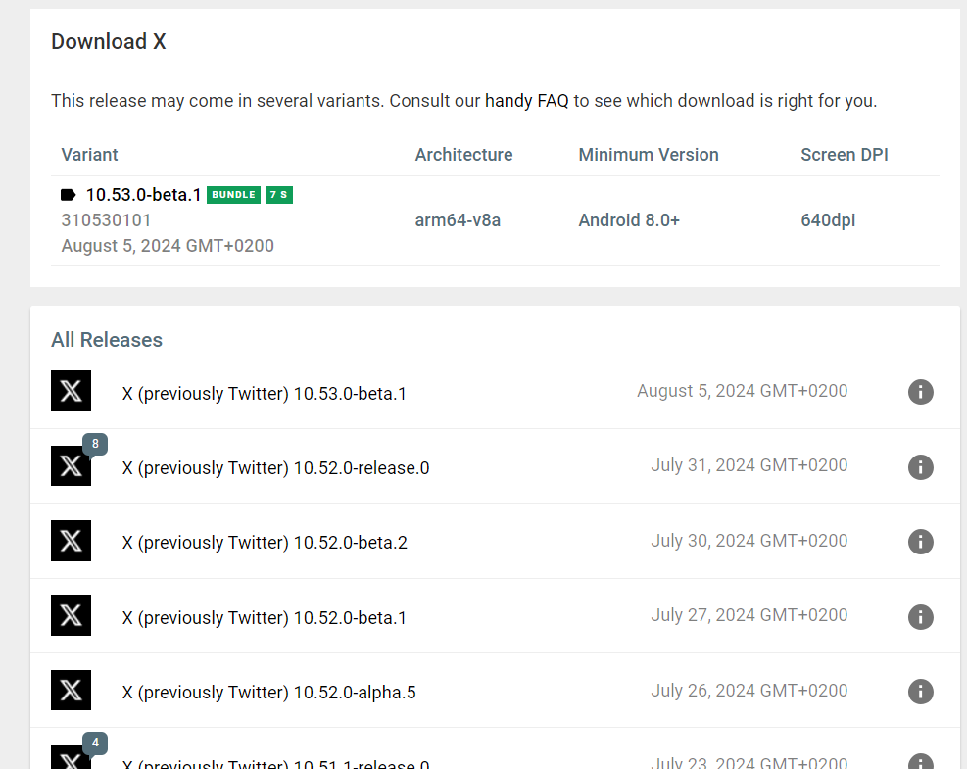Click the green BUNDLE badge
The image size is (967, 769).
coord(233,195)
